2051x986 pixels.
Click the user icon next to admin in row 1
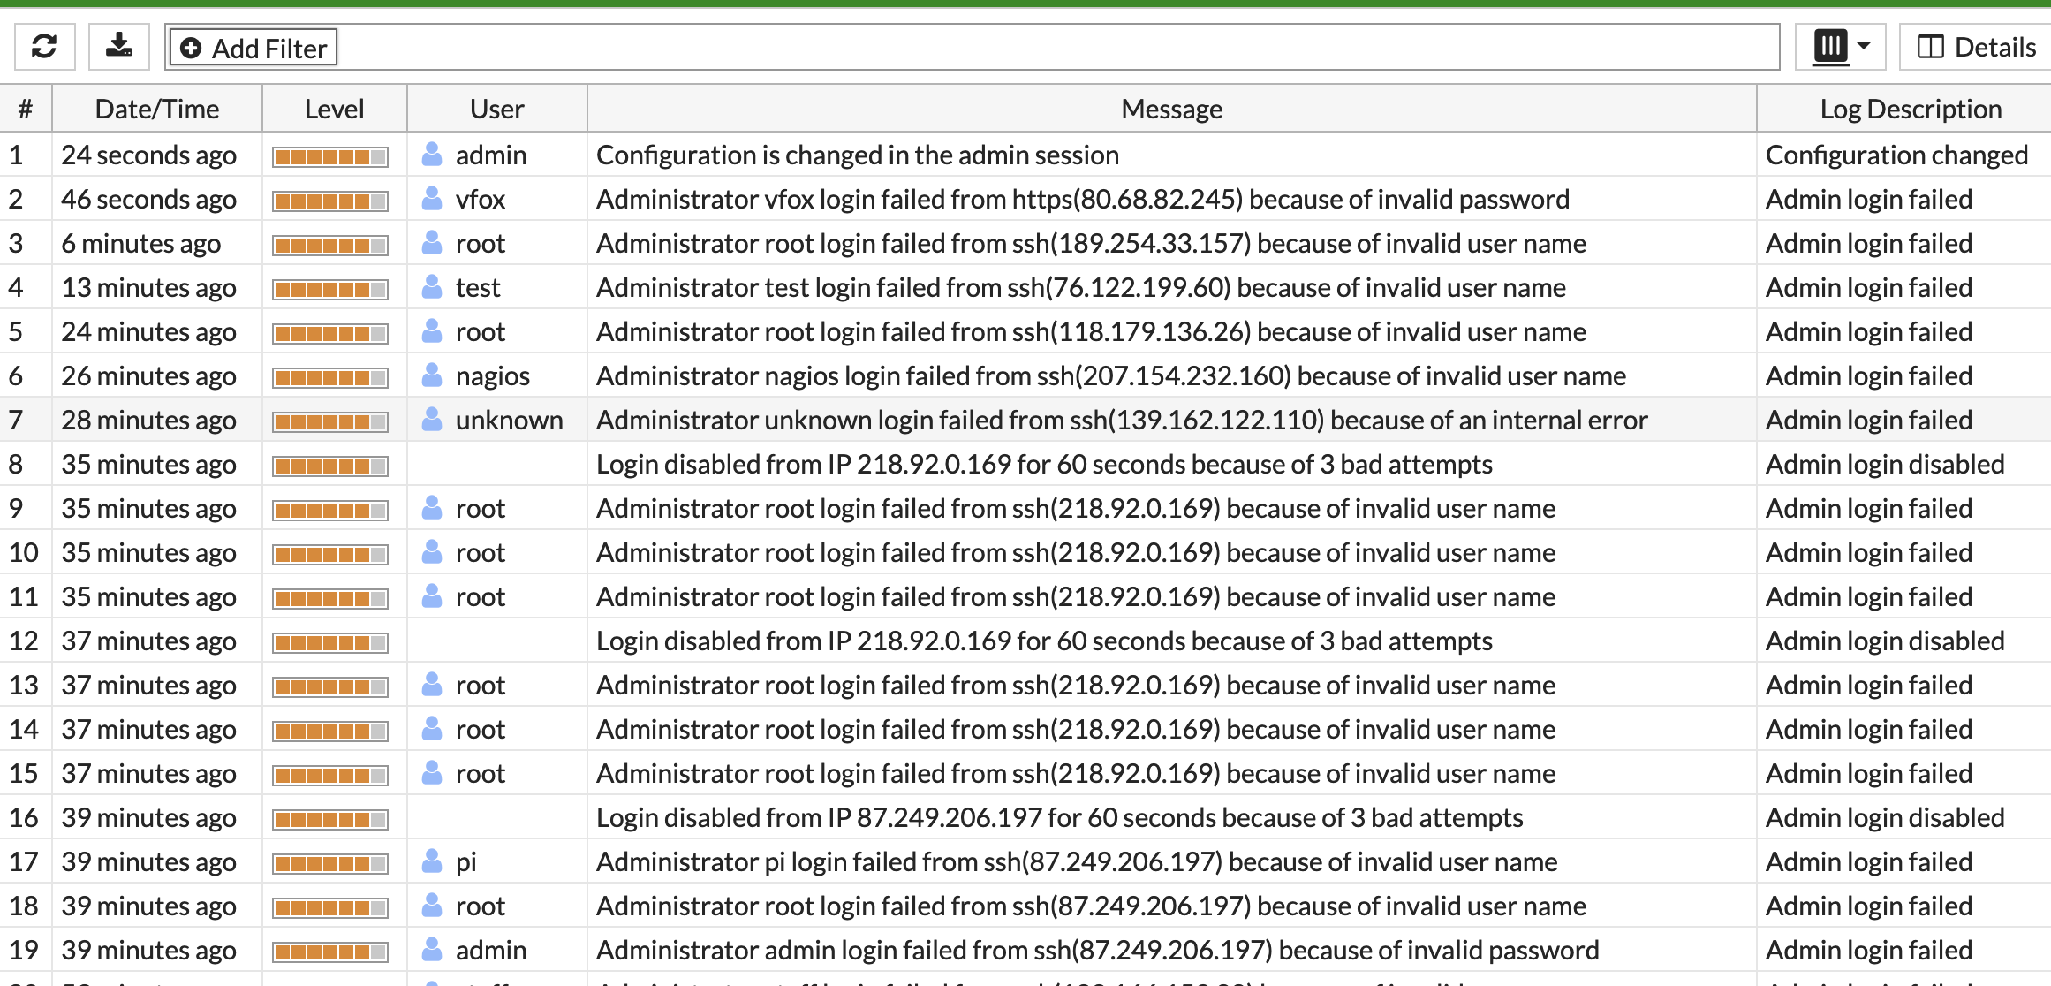[x=432, y=155]
